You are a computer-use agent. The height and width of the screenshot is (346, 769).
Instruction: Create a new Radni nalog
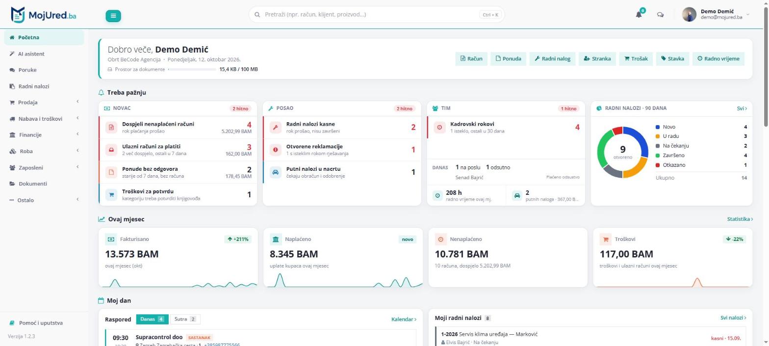552,59
